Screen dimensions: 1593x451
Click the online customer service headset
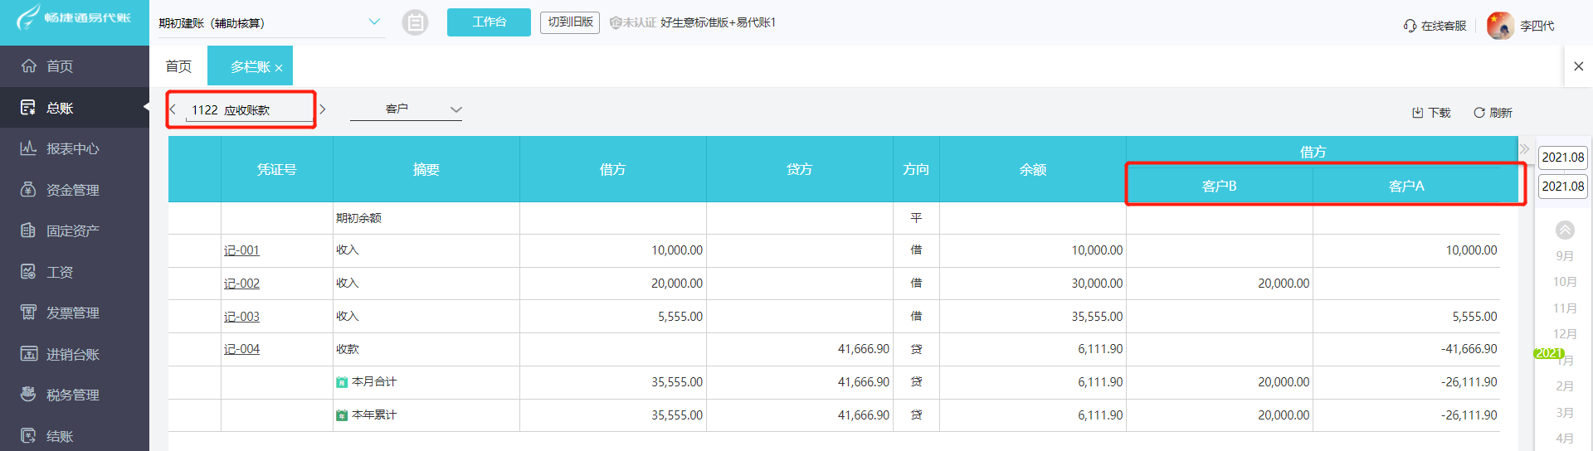click(x=1410, y=26)
